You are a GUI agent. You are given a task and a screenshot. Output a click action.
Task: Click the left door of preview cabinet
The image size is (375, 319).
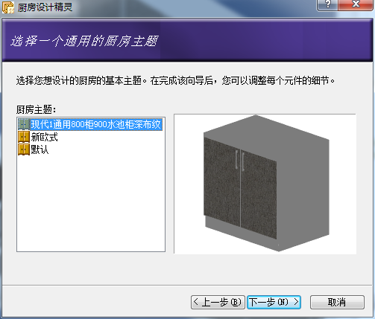pyautogui.click(x=222, y=182)
